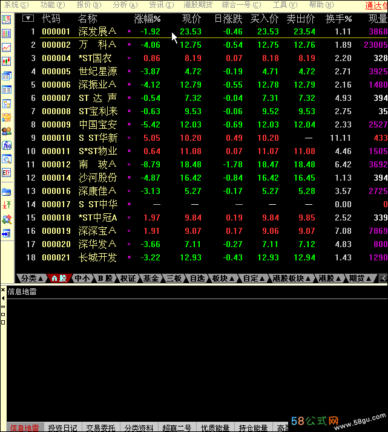Minimize the 信息地雷 panel via dash icon
The height and width of the screenshot is (432, 388).
3,306
